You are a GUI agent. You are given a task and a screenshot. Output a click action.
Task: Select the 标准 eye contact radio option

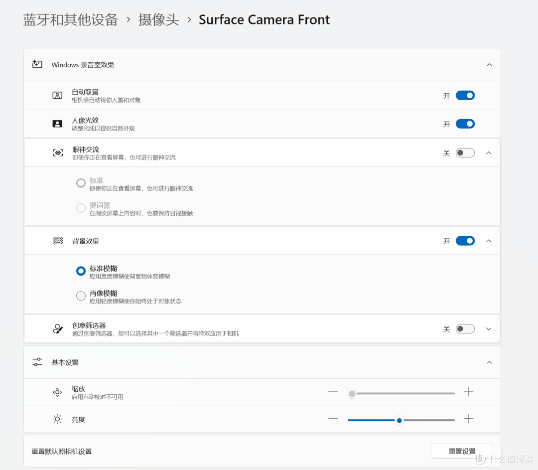tap(81, 183)
